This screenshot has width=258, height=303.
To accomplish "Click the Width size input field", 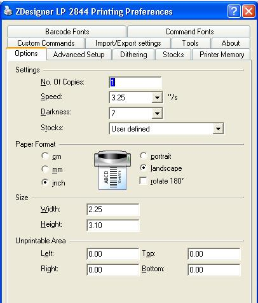I will coord(113,210).
